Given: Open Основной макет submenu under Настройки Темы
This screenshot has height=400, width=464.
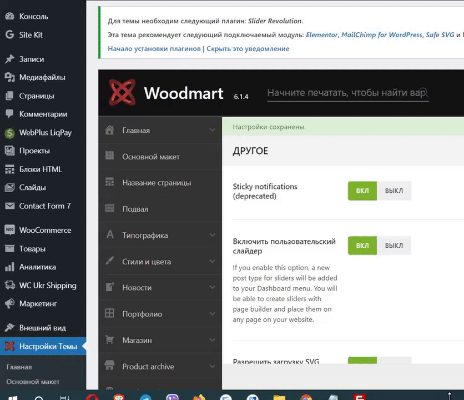Looking at the screenshot, I should (33, 382).
